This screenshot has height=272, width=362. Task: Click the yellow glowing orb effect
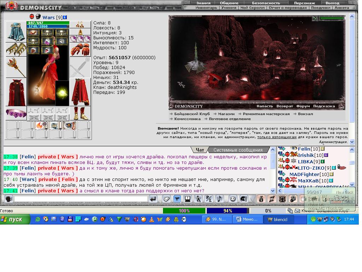click(x=62, y=93)
